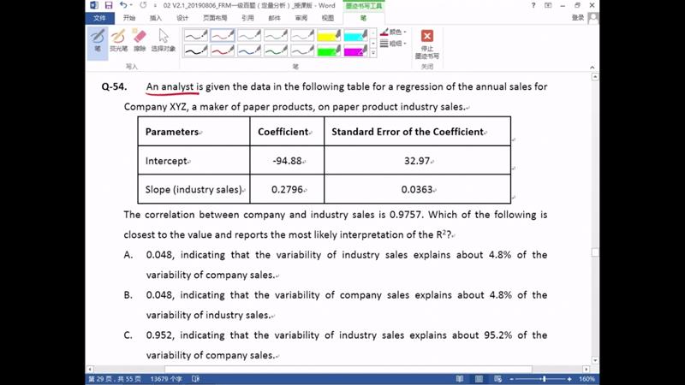The image size is (685, 385).
Task: Open the pen Thickness (粗细) dropdown
Action: click(x=394, y=44)
